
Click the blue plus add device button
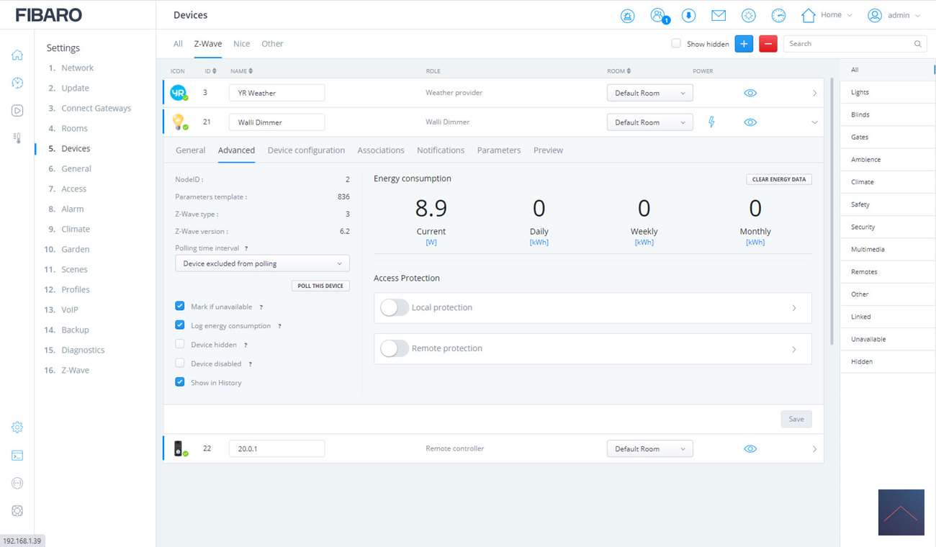[x=744, y=44]
